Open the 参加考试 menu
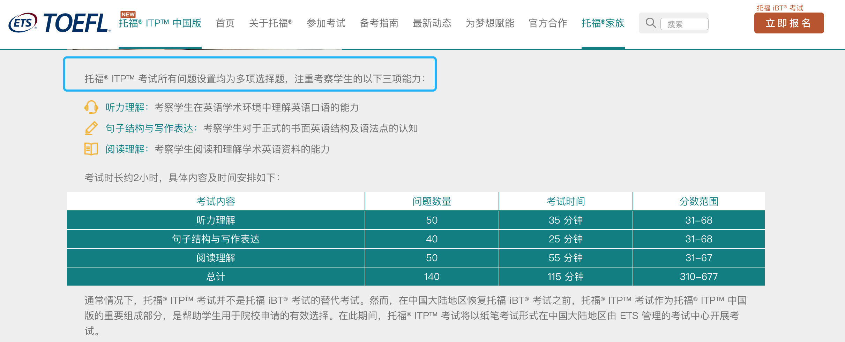The image size is (845, 342). coord(326,23)
